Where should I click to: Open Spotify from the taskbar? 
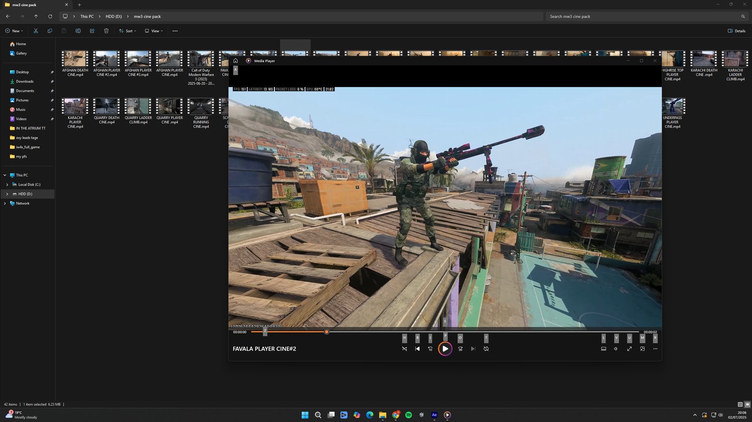point(409,415)
